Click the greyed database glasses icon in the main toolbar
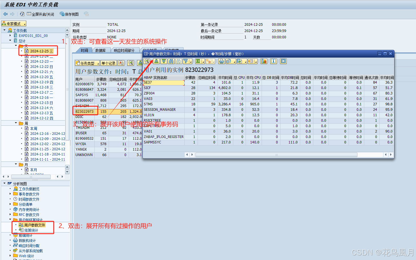 pos(86,14)
